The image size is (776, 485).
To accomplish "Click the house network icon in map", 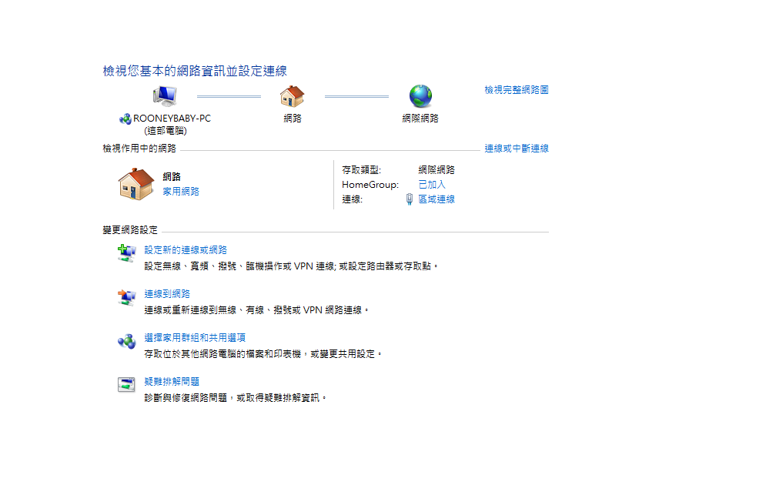I will 292,96.
